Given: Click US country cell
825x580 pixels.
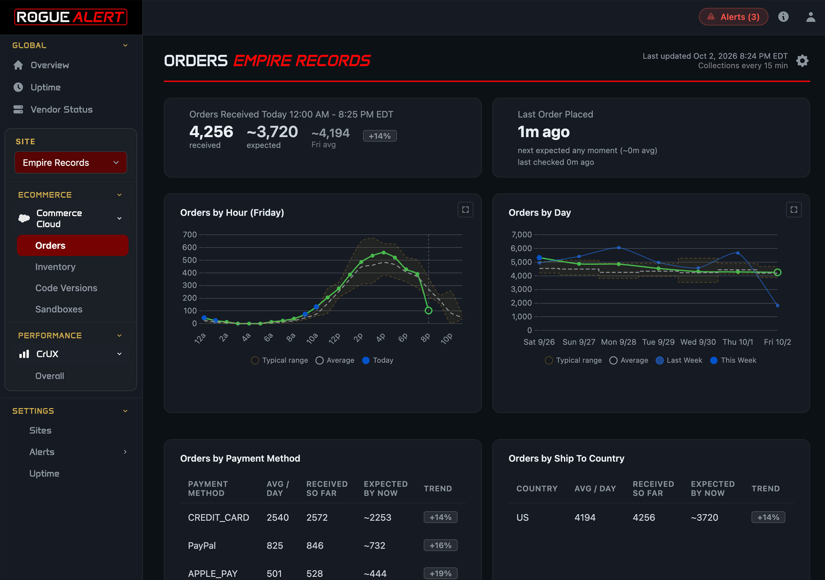Looking at the screenshot, I should coord(523,518).
